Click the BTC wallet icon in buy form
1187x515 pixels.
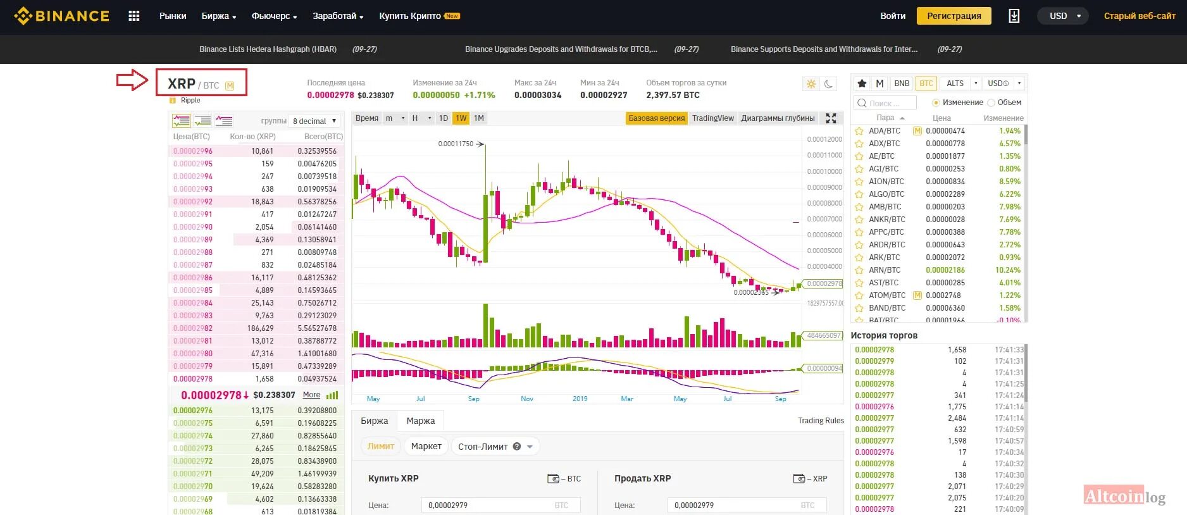(x=553, y=479)
